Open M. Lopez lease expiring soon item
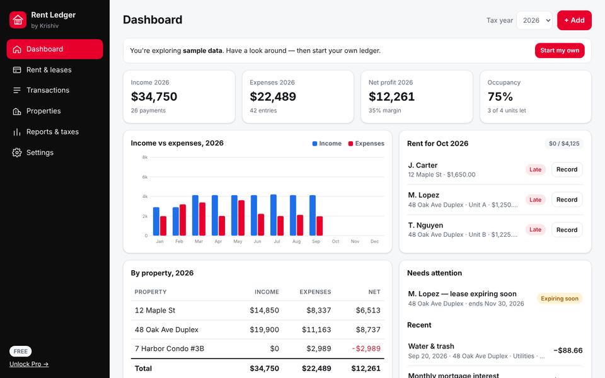 click(495, 299)
